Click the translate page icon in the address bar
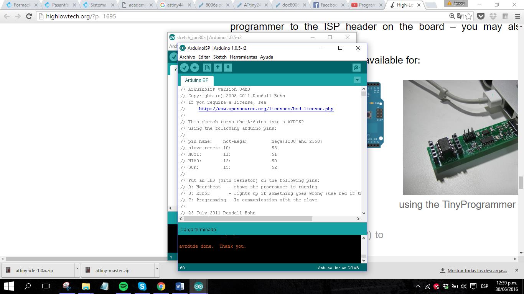Screen dimensions: 524x294 click(x=460, y=16)
